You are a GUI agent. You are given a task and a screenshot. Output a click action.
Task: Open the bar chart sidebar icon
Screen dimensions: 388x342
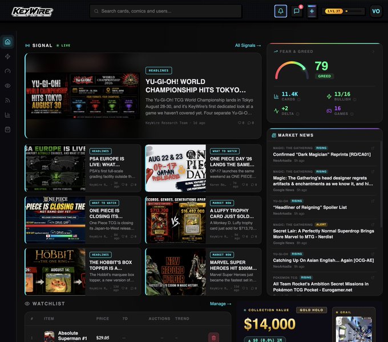click(7, 115)
